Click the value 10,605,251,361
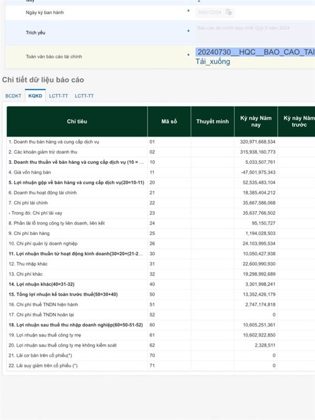Screen dimensions: 315x420 click(x=259, y=325)
